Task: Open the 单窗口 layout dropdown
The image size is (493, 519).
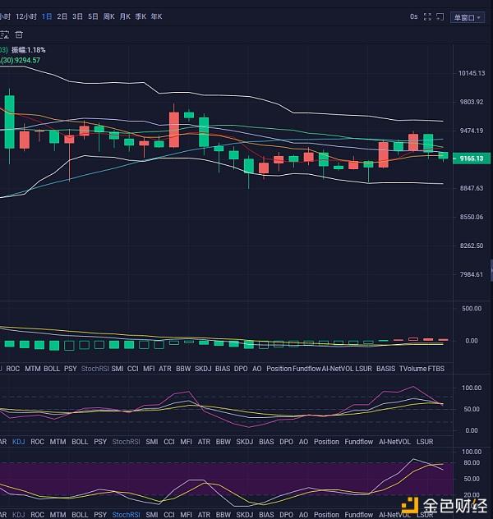Action: (x=468, y=17)
